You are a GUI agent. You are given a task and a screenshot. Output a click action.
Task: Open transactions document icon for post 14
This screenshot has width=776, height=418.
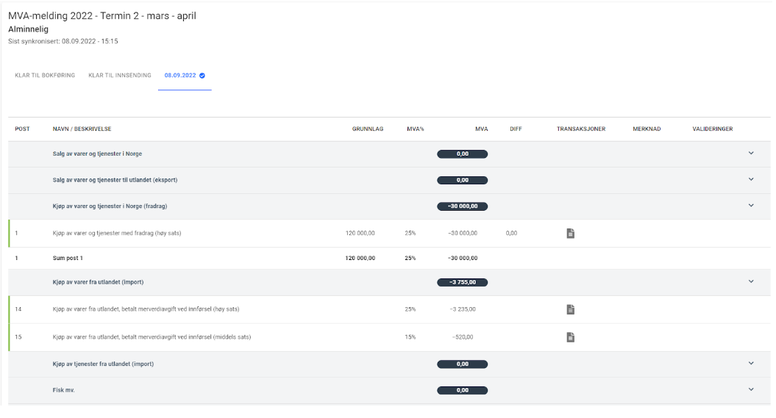click(x=570, y=309)
